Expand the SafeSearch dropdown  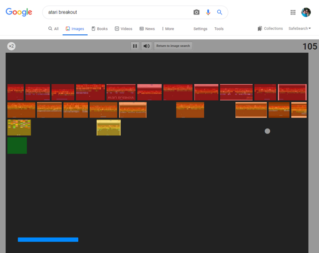point(300,28)
